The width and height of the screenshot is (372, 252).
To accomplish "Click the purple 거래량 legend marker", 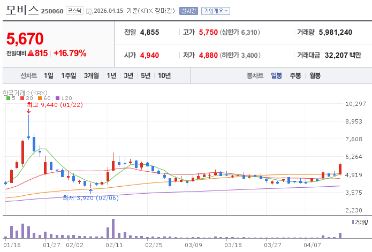I will pyautogui.click(x=353, y=222).
